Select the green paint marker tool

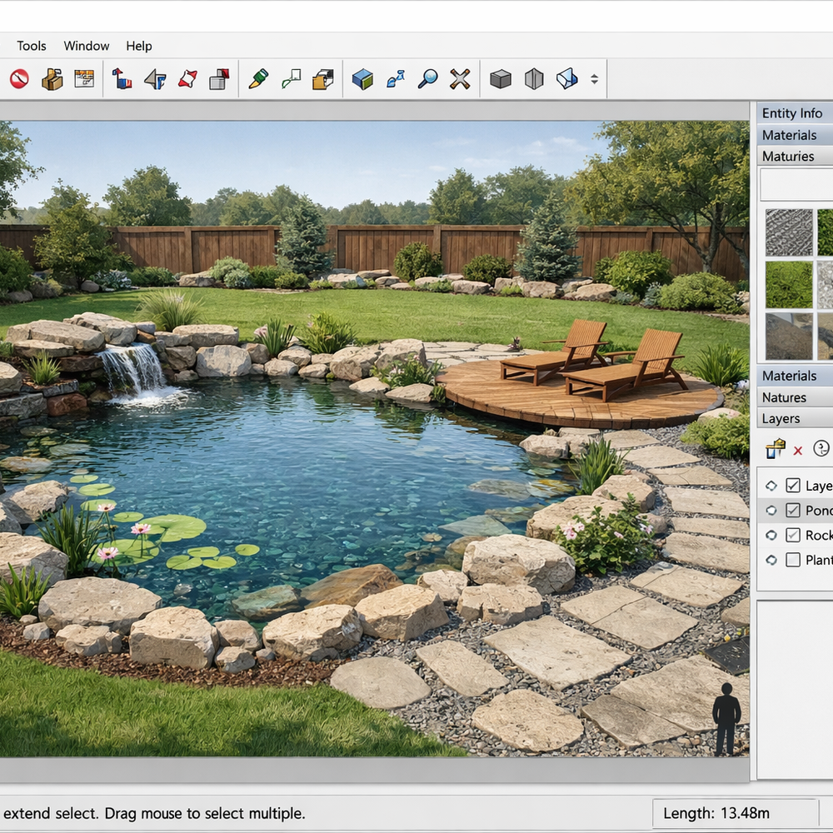coord(258,79)
